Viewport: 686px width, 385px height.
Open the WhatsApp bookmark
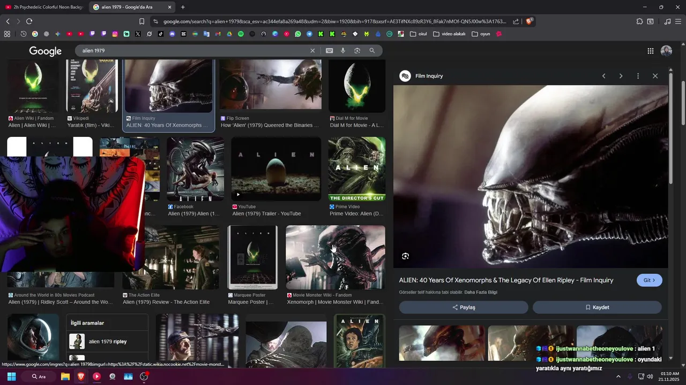point(298,34)
